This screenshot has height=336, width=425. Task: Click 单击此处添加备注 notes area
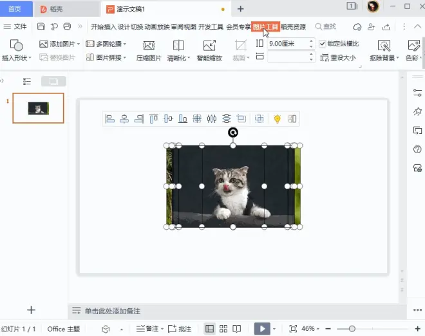pos(113,311)
